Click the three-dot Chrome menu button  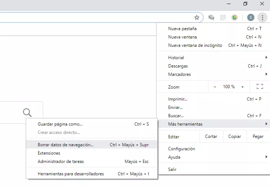tap(262, 17)
